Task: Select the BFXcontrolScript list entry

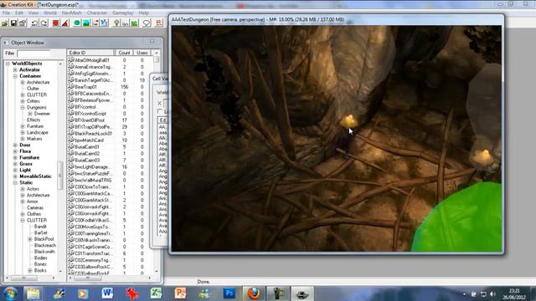Action: tap(90, 114)
